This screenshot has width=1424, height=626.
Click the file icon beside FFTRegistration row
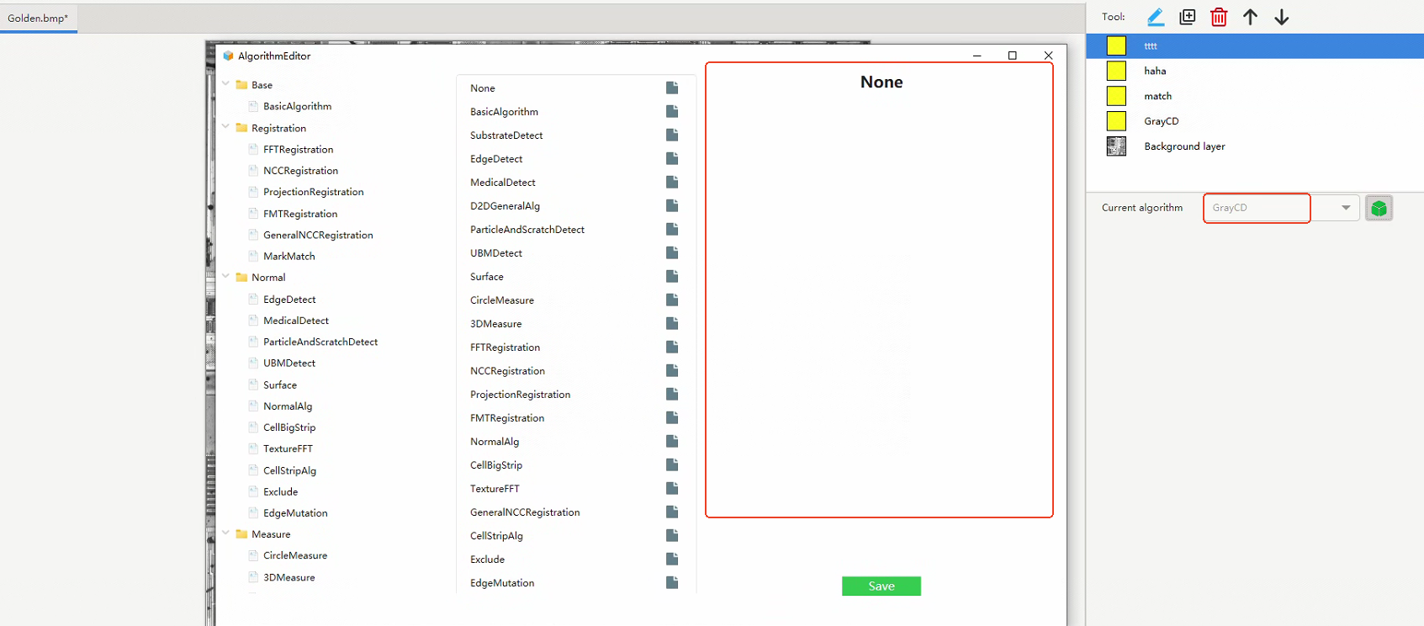click(x=672, y=347)
